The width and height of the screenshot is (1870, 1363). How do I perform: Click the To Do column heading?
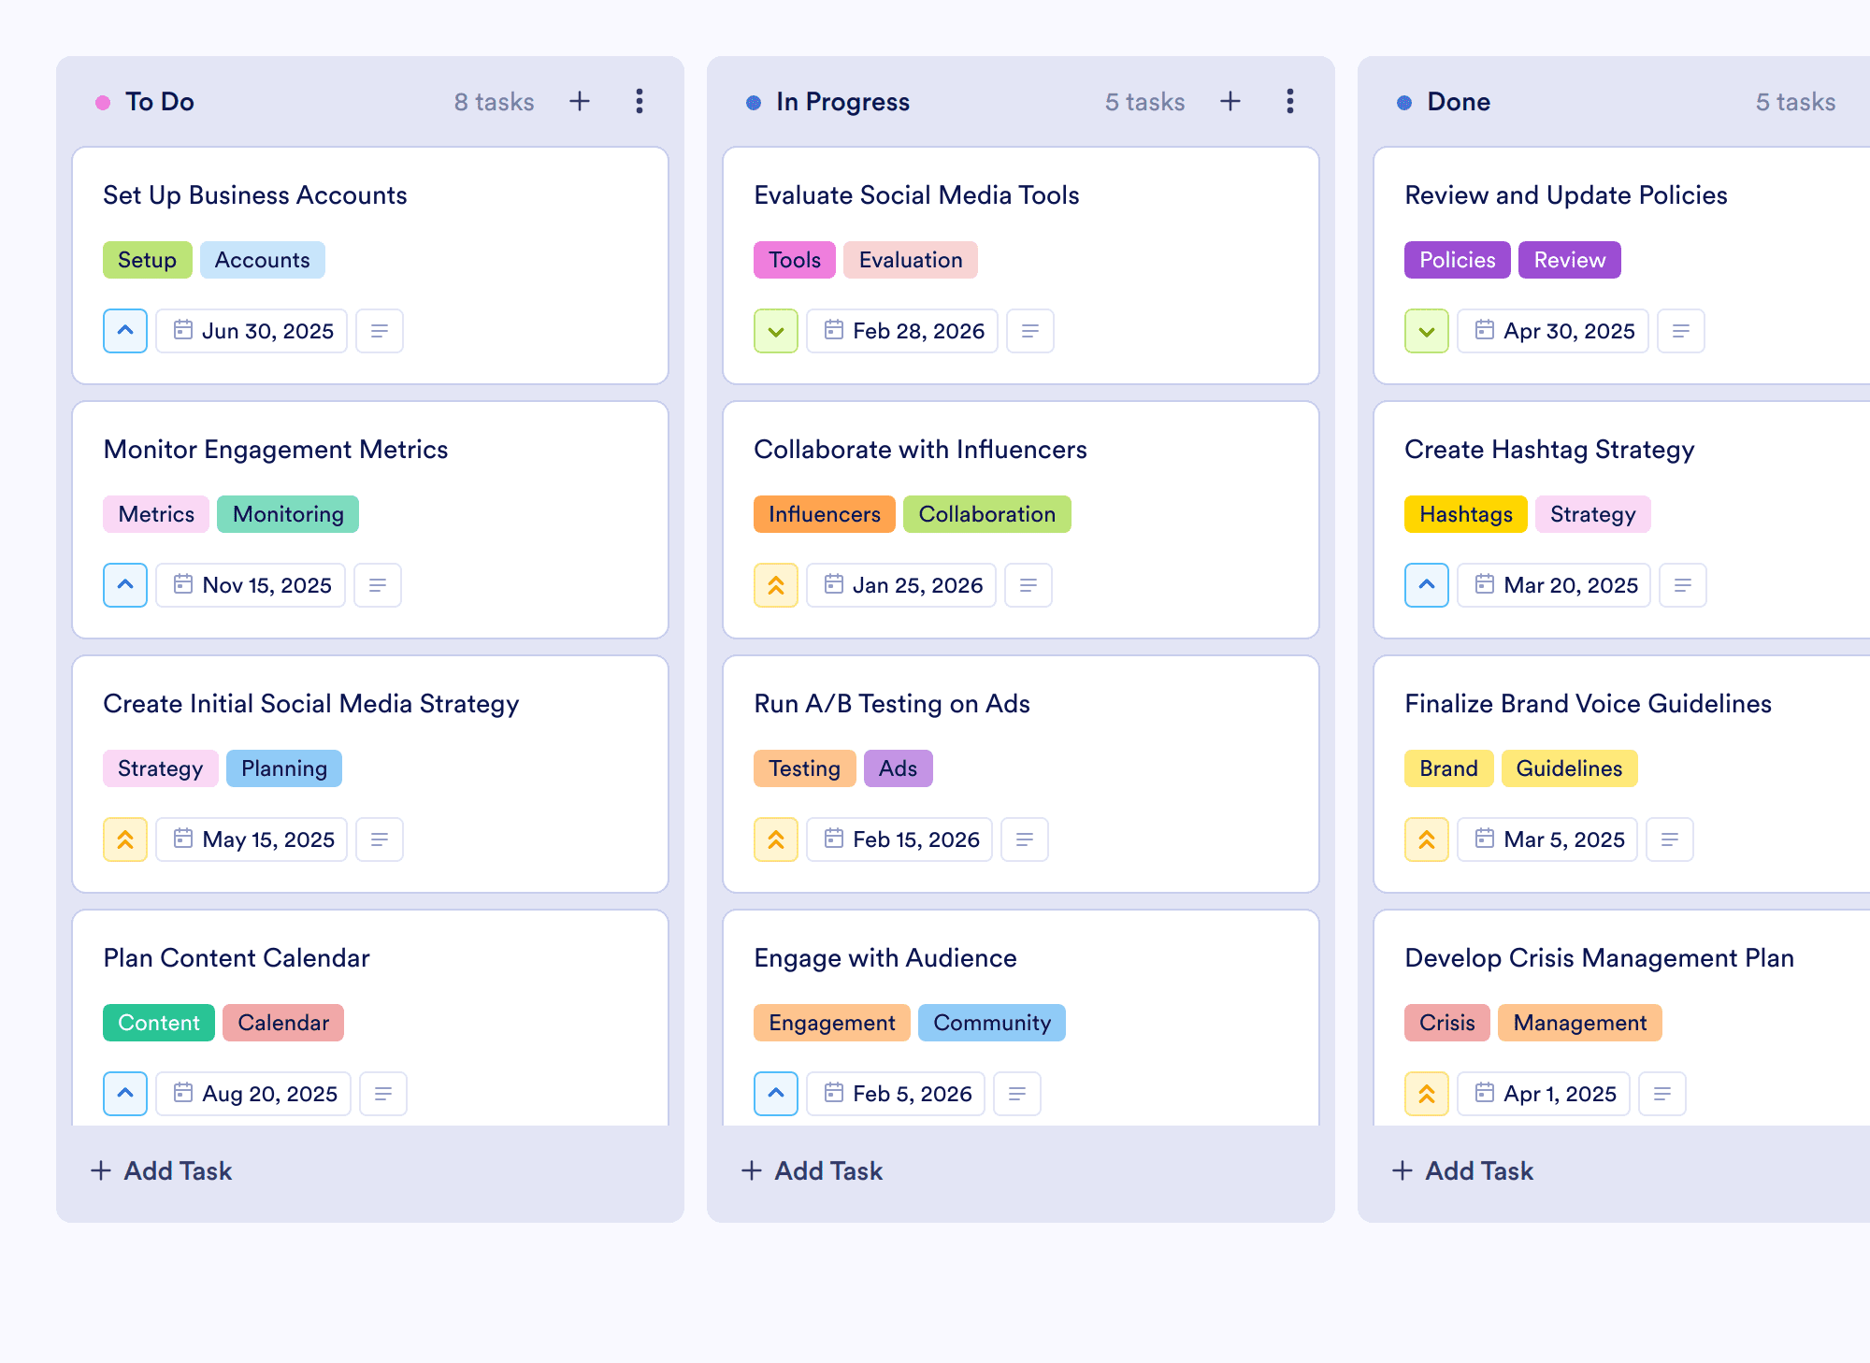point(160,101)
